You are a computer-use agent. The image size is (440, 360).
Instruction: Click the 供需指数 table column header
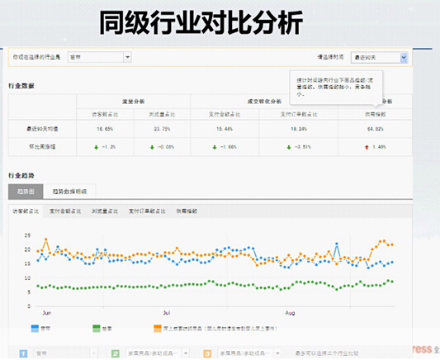(375, 115)
